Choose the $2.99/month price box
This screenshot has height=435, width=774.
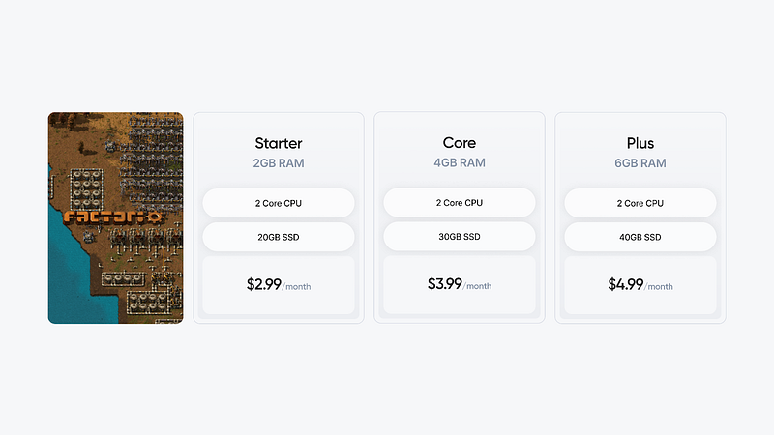(x=279, y=285)
